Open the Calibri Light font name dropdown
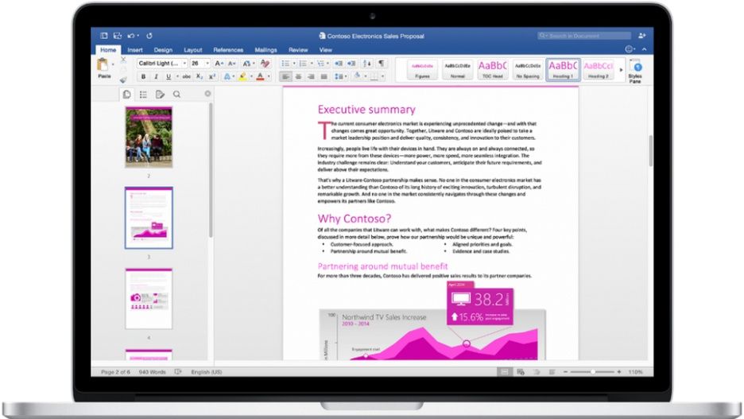744x419 pixels. [x=162, y=63]
